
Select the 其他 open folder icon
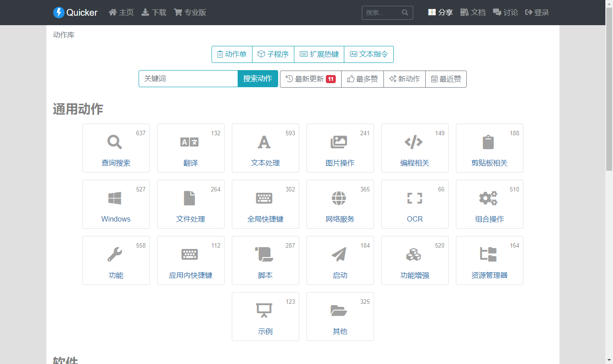tap(339, 311)
